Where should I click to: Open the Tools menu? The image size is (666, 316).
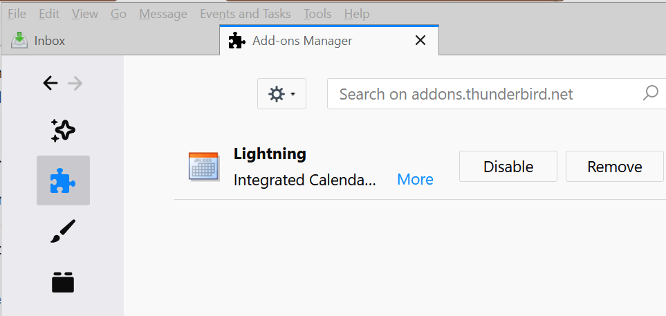click(x=317, y=14)
